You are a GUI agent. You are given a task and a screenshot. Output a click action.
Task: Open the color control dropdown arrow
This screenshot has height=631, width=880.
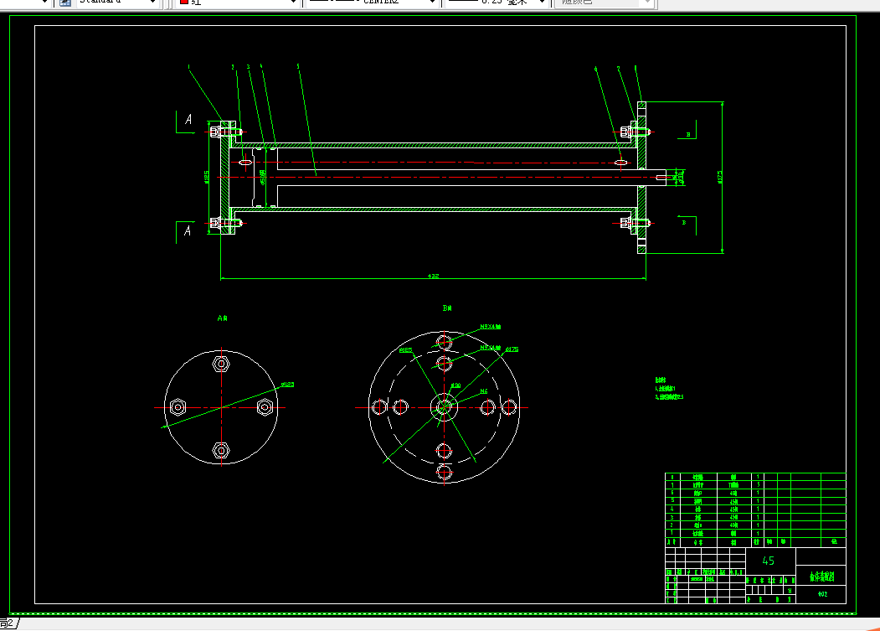pos(293,3)
